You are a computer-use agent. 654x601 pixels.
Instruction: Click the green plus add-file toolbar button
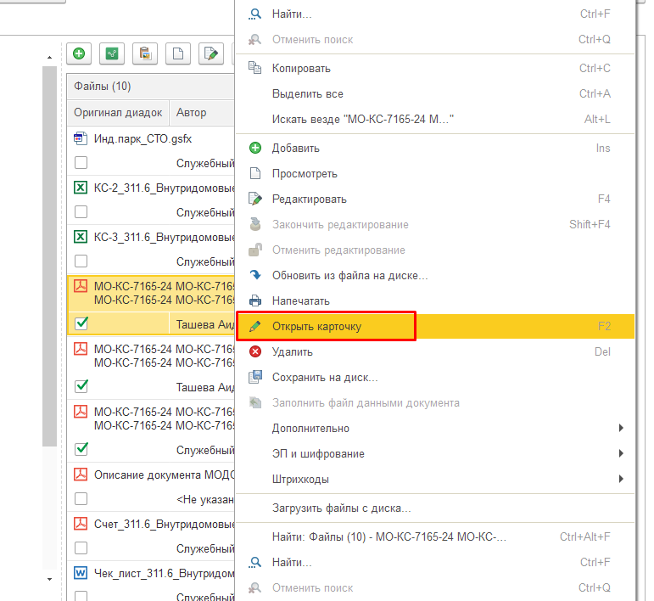tap(79, 53)
